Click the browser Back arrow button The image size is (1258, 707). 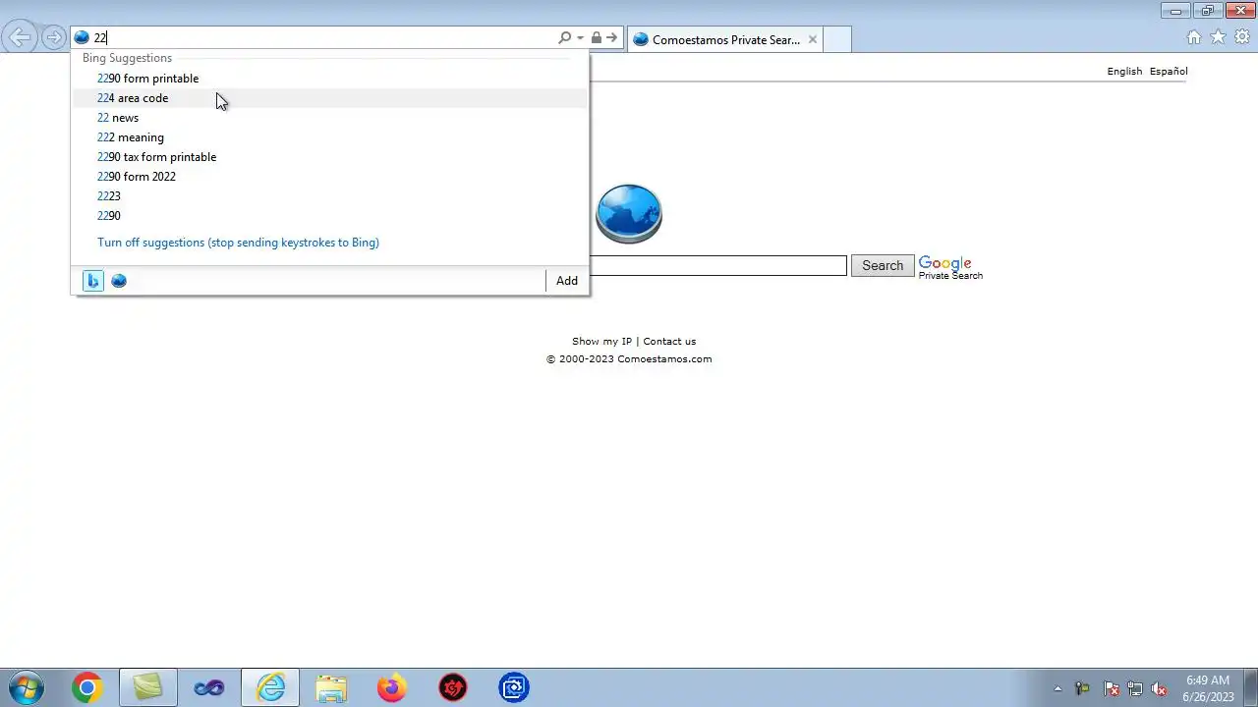[20, 38]
